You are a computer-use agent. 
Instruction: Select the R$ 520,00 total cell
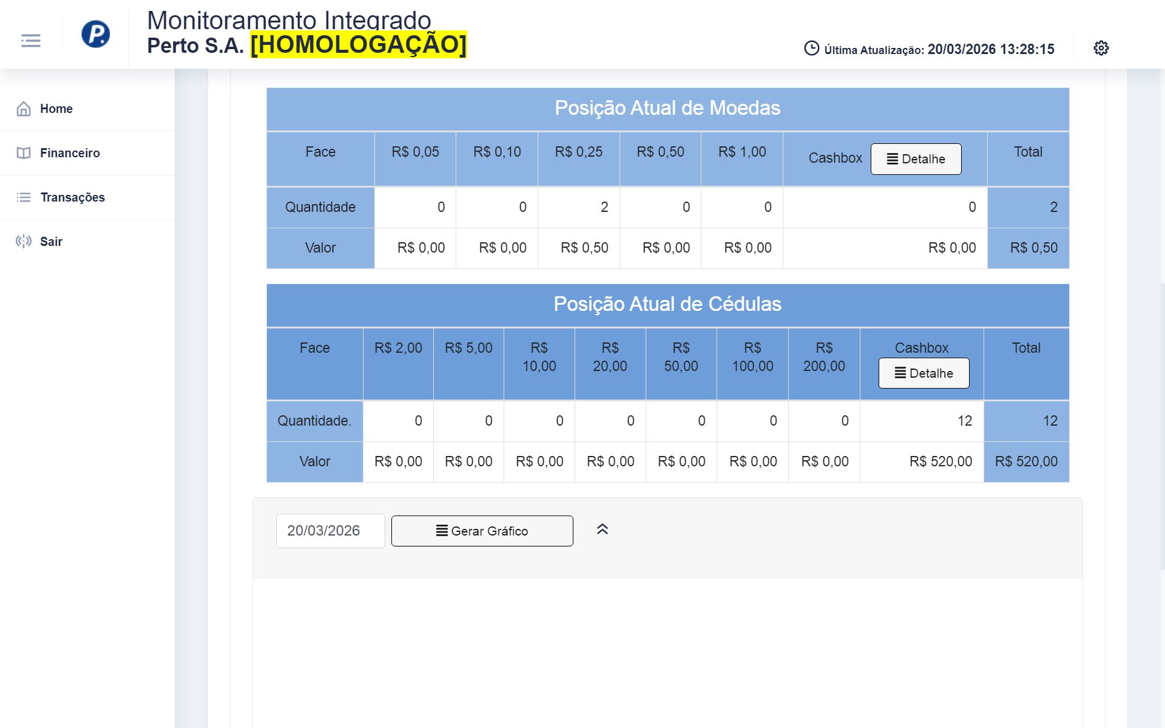click(x=1026, y=461)
